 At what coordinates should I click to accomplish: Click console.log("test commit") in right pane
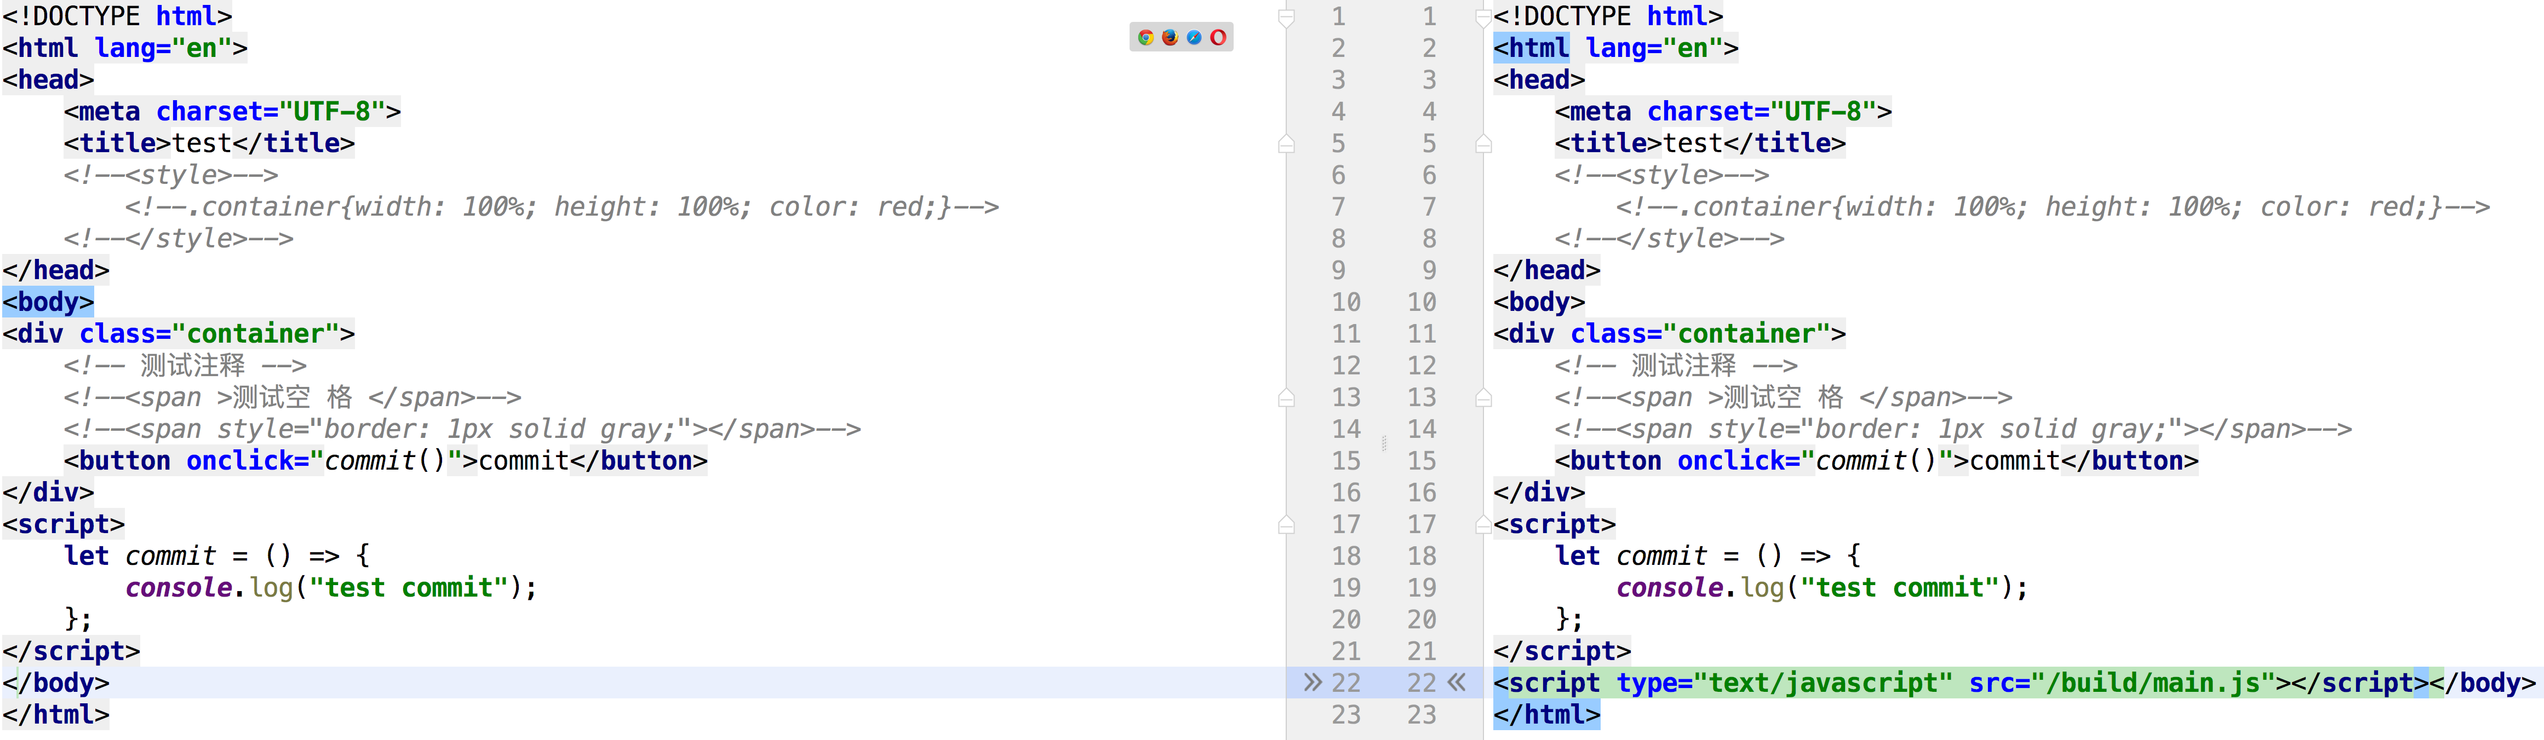click(x=1822, y=588)
